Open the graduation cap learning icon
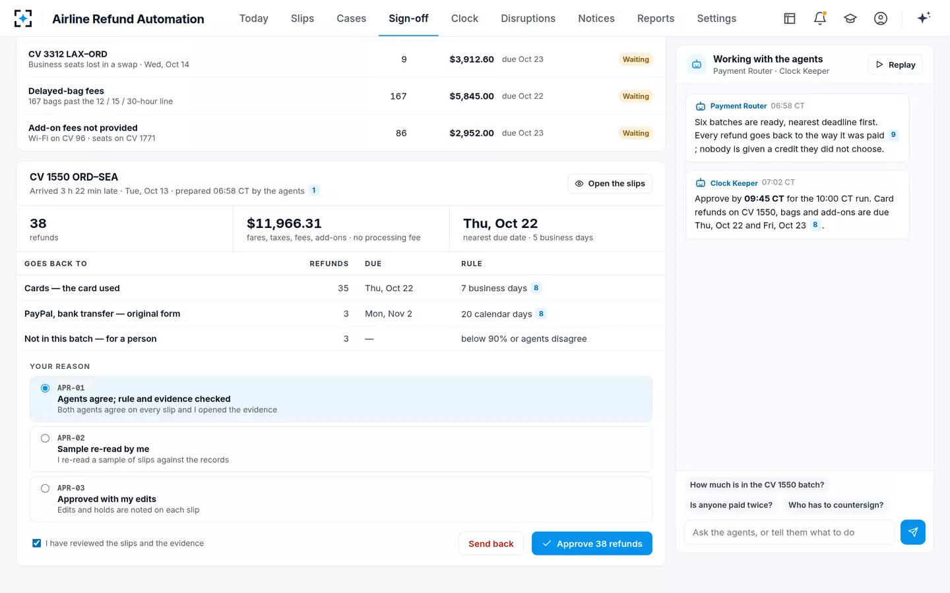Image resolution: width=950 pixels, height=593 pixels. pyautogui.click(x=850, y=18)
